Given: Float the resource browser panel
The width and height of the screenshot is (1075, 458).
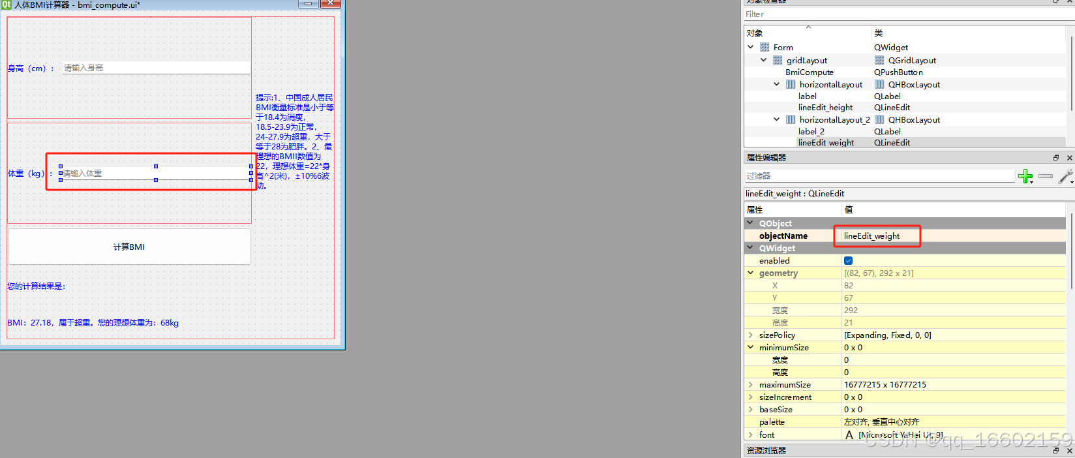Looking at the screenshot, I should point(1056,451).
